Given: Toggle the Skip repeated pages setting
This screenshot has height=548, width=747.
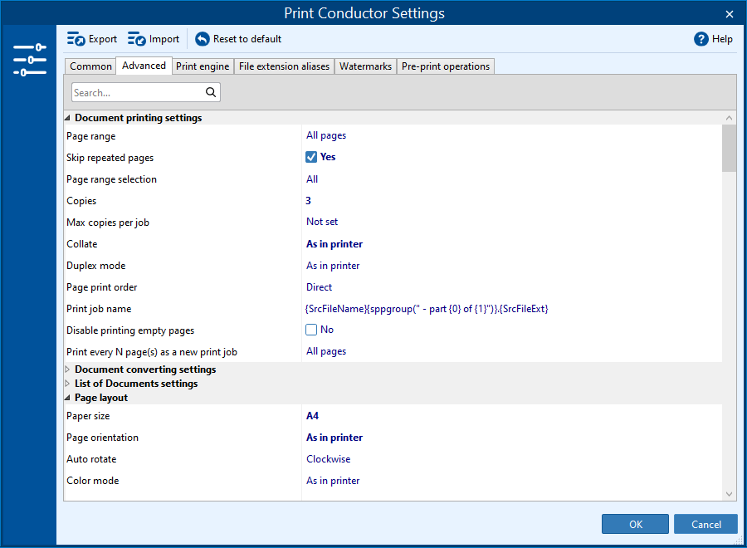Looking at the screenshot, I should point(310,157).
